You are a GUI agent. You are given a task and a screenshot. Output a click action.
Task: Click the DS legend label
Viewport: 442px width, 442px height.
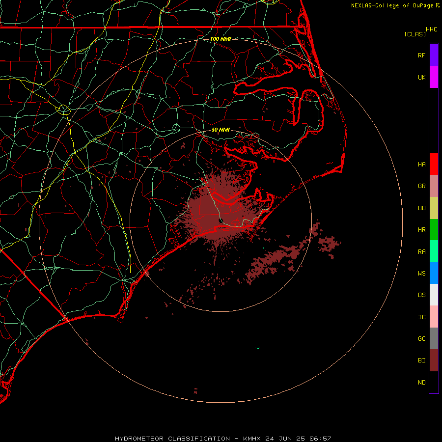(x=422, y=295)
